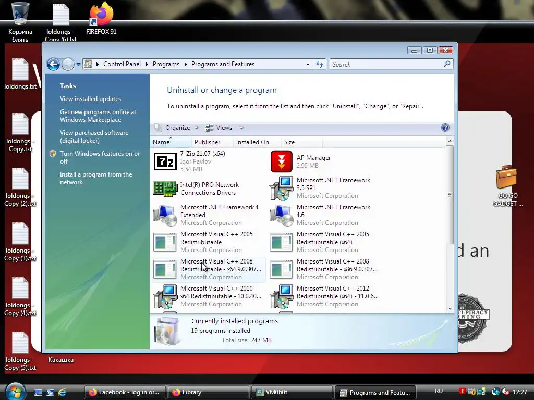Click the Show Desktop quick launch icon
The image size is (534, 400).
[38, 392]
